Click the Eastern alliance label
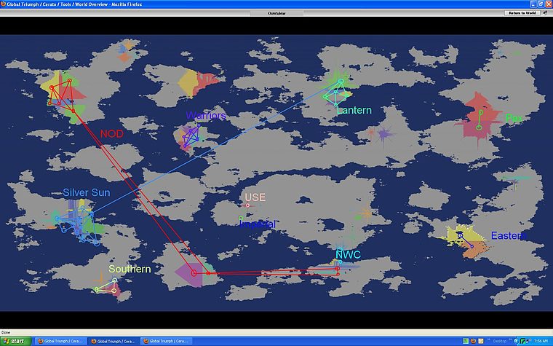Screen dimensions: 553x346 click(509, 235)
